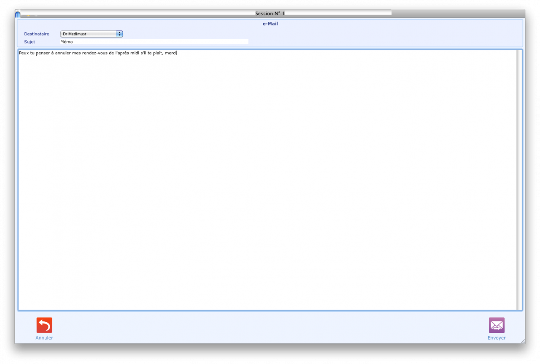
Task: Click the Envoyer text label
Action: point(497,338)
